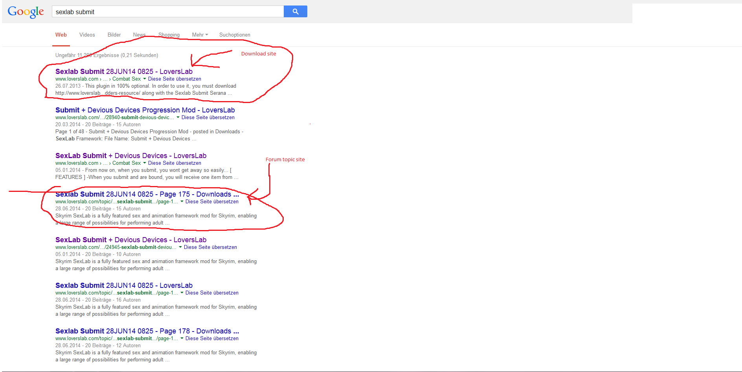Viewport: 742px width, 372px height.
Task: Click 'Diese Seite übersetzen' under first result
Action: 174,79
